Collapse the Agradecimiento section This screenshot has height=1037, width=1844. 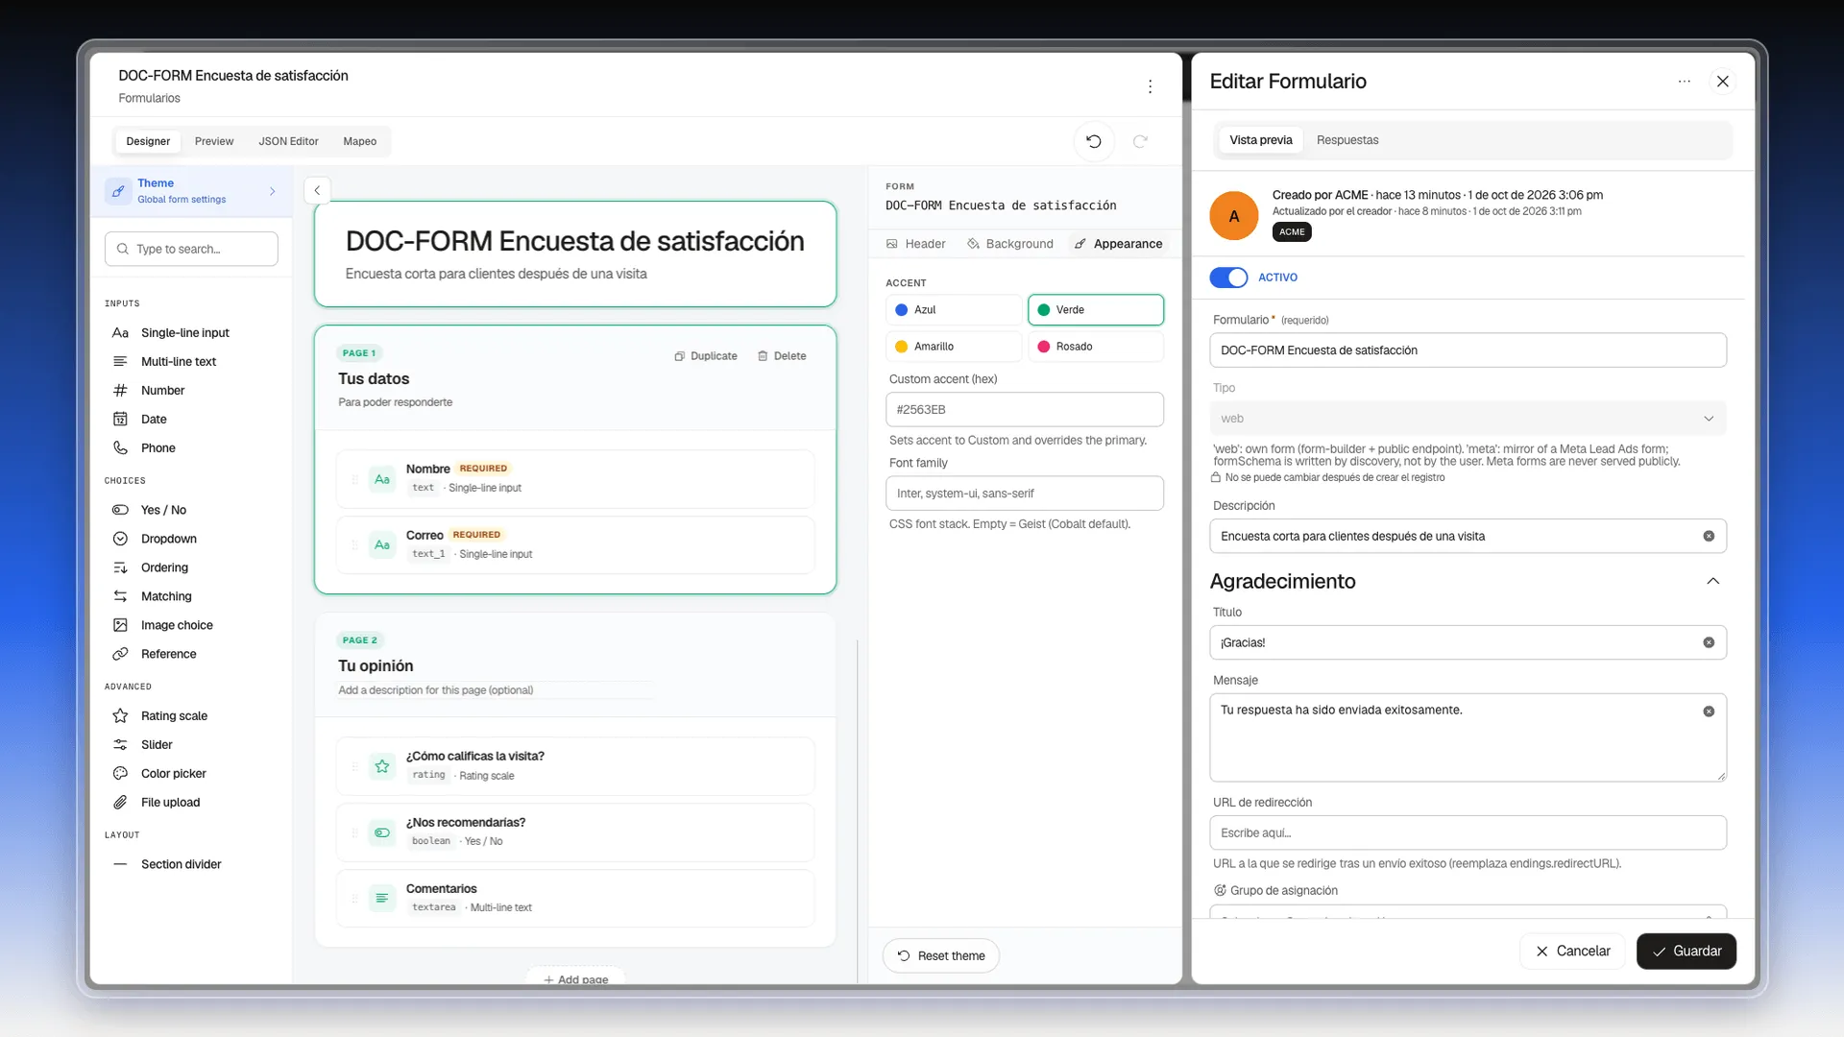[x=1713, y=581]
